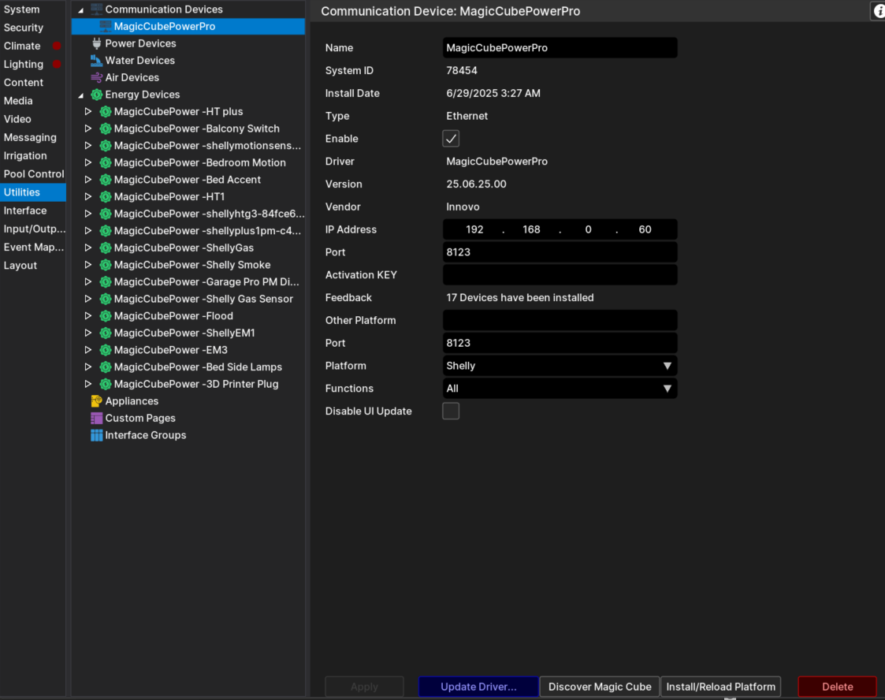
Task: Expand the MagicCubePower -shellymotionsens... node
Action: point(88,146)
